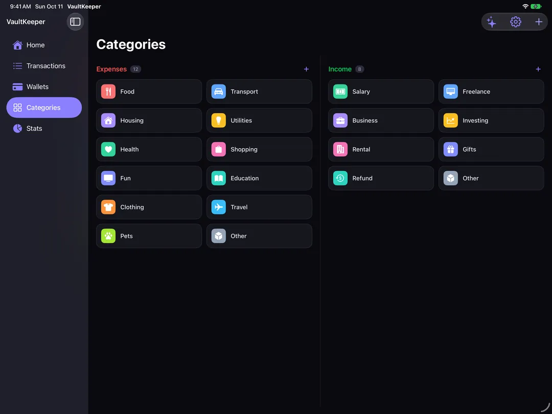Image resolution: width=552 pixels, height=414 pixels.
Task: Open the Housing category label
Action: (x=132, y=121)
